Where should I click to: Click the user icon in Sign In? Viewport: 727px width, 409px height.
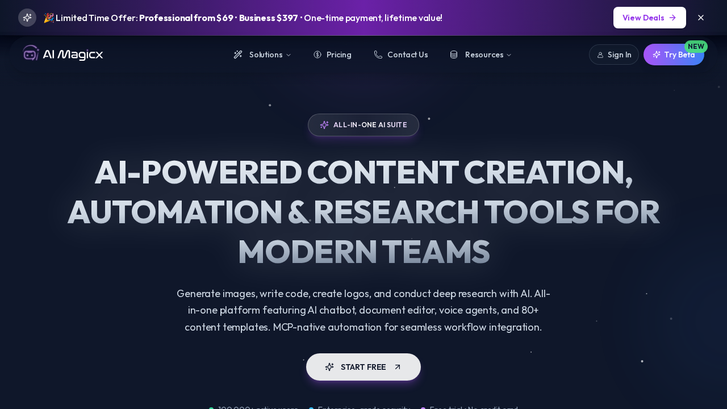[x=600, y=55]
